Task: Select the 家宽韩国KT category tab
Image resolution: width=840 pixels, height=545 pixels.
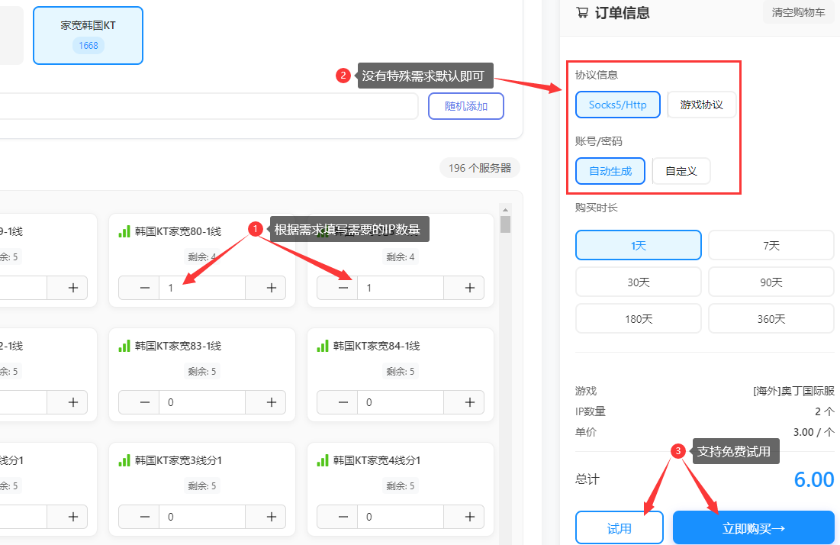Action: click(x=89, y=35)
